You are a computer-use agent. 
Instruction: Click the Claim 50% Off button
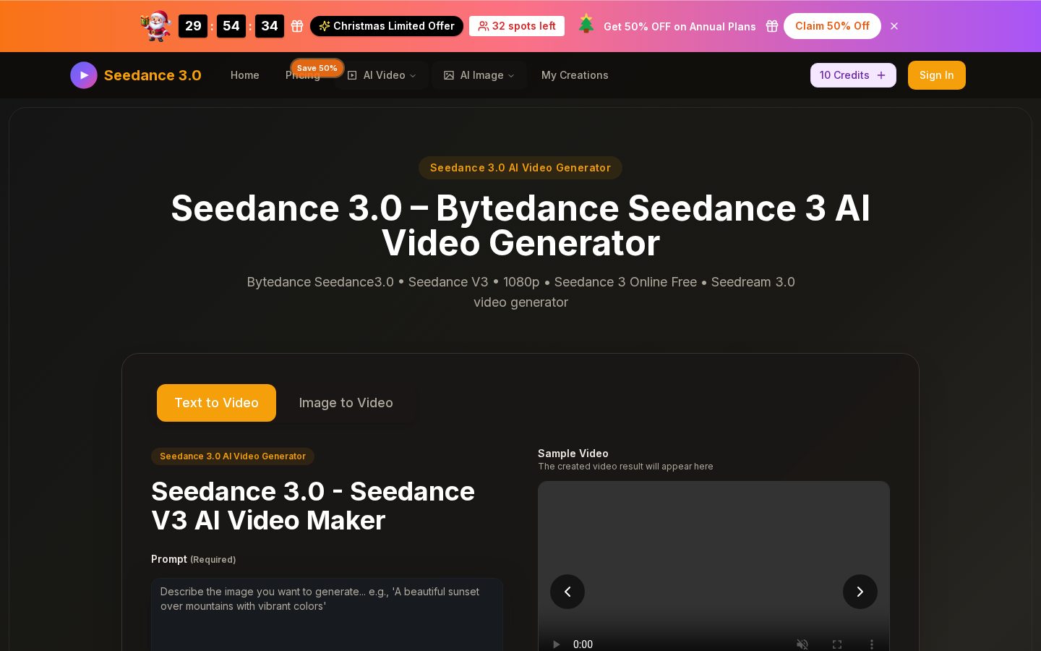pyautogui.click(x=832, y=26)
